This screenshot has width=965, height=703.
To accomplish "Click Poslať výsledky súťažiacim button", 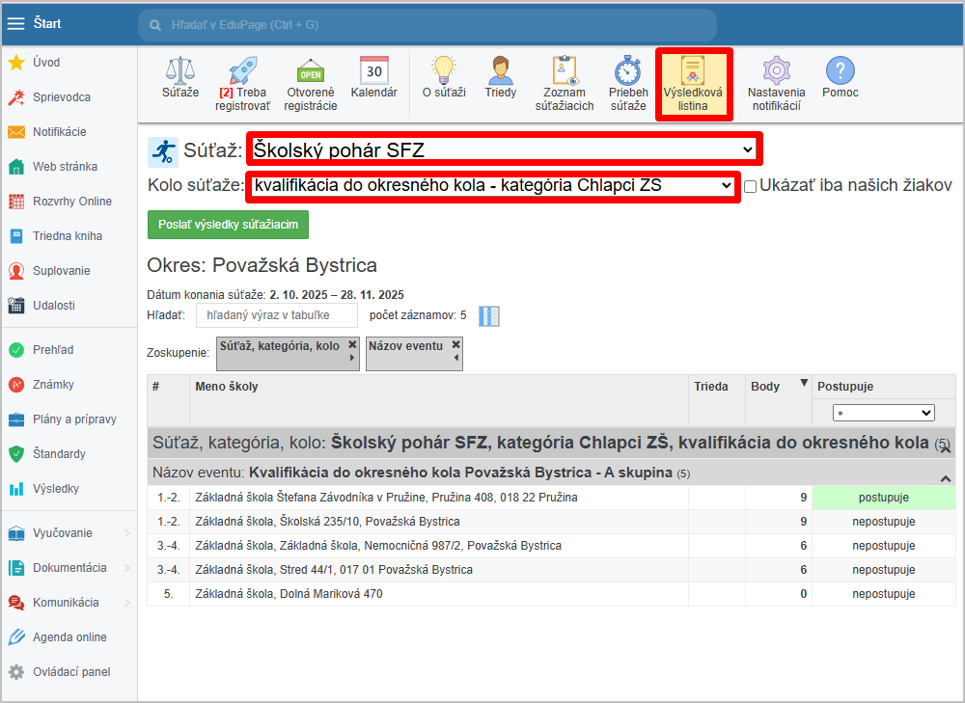I will (x=228, y=225).
